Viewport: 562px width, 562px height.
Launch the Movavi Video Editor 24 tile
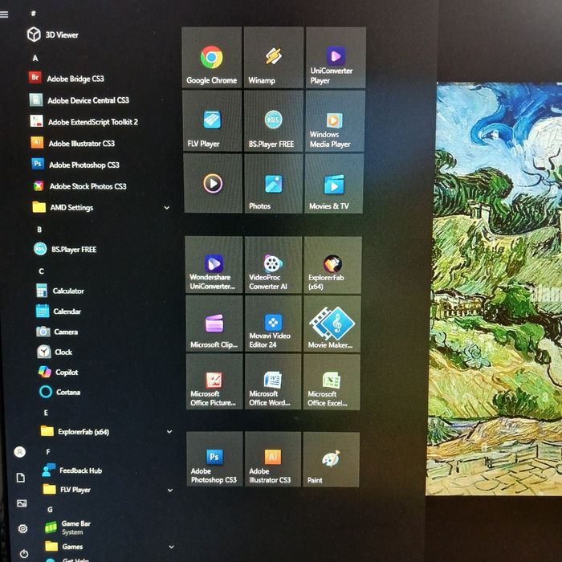point(274,324)
